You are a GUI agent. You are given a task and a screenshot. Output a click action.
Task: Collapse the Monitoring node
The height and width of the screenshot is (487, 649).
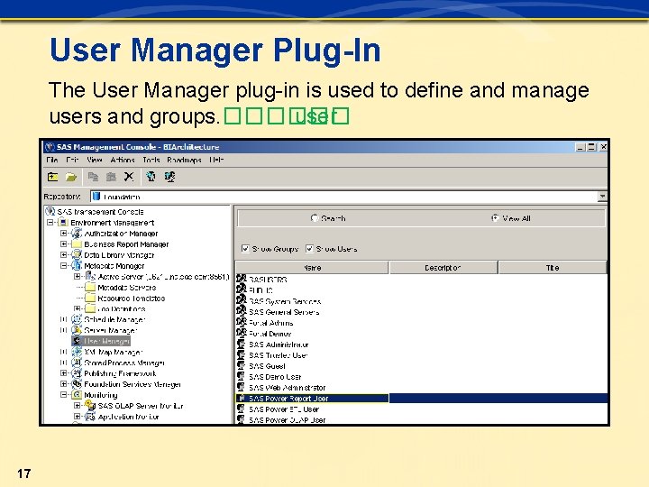point(64,395)
